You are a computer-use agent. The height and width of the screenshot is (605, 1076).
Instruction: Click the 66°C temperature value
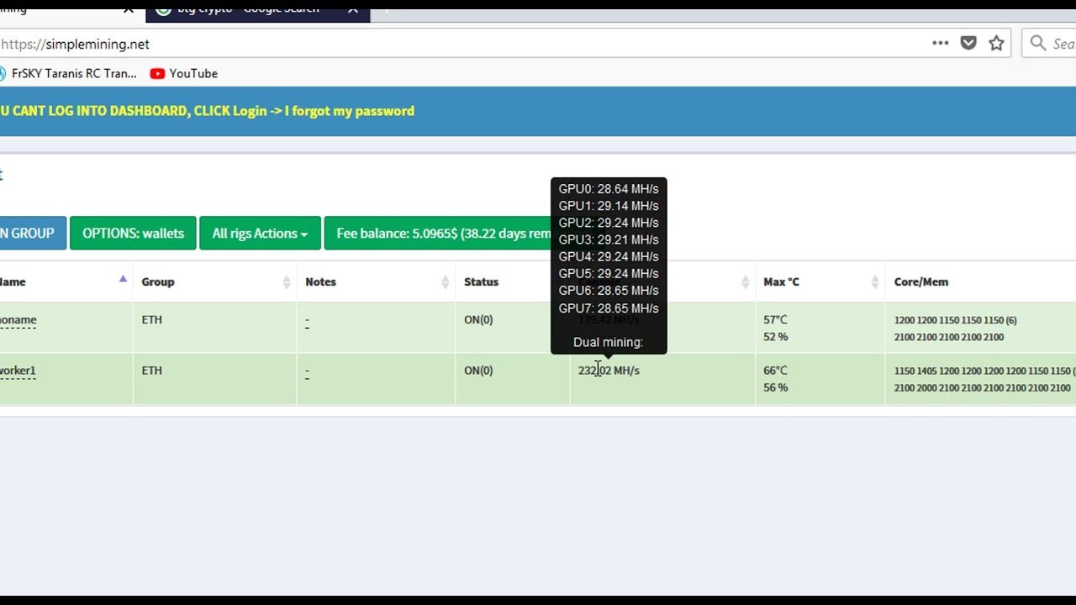point(775,371)
